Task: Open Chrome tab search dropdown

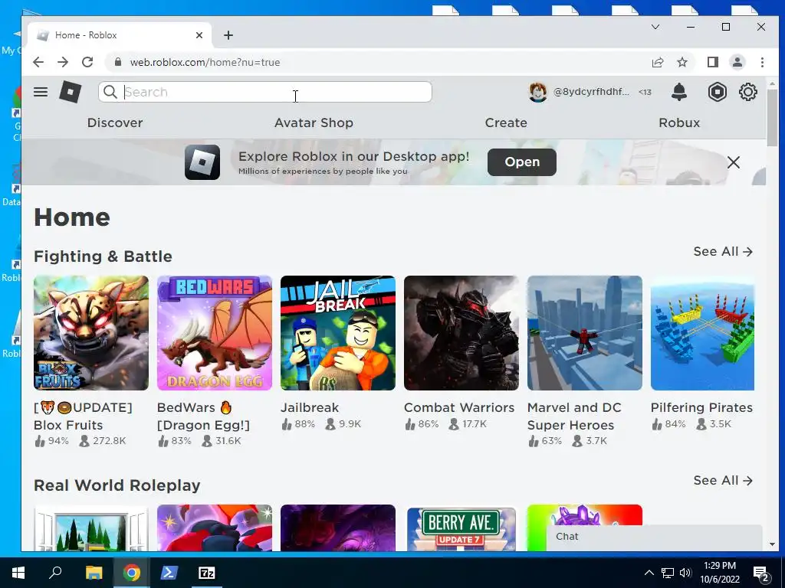Action: (655, 27)
